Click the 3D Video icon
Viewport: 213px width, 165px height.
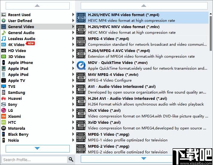4,56
